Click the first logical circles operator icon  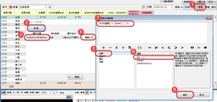pos(192,48)
